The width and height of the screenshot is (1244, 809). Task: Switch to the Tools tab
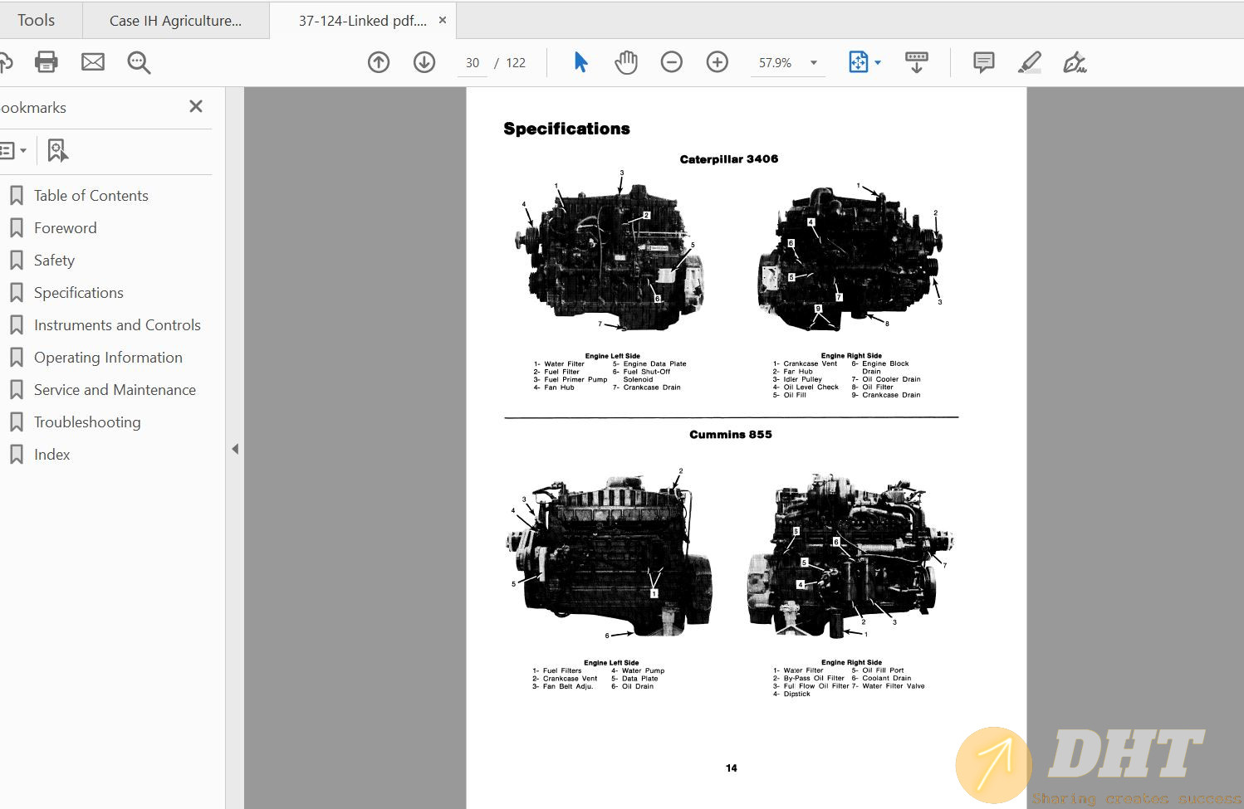[36, 20]
